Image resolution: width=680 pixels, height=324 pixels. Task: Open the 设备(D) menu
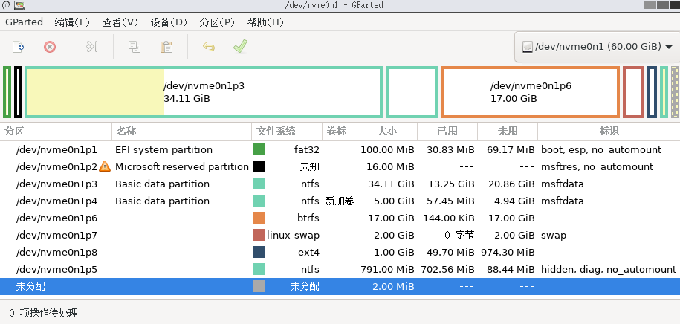pos(169,22)
